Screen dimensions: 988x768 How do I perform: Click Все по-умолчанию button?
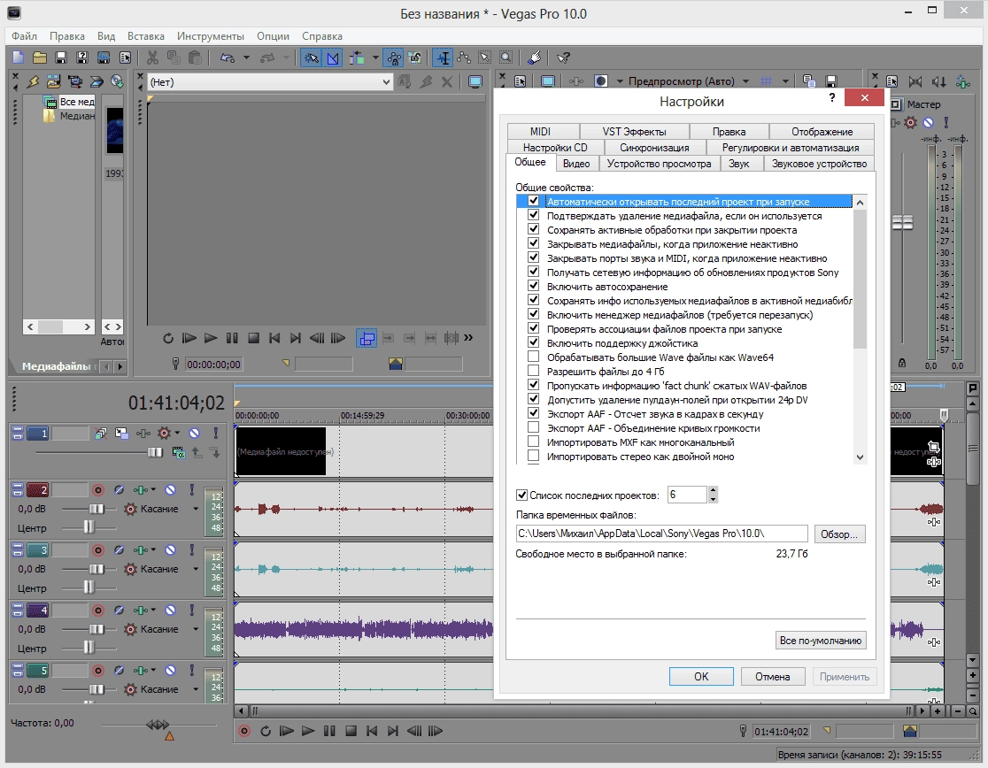tap(821, 641)
